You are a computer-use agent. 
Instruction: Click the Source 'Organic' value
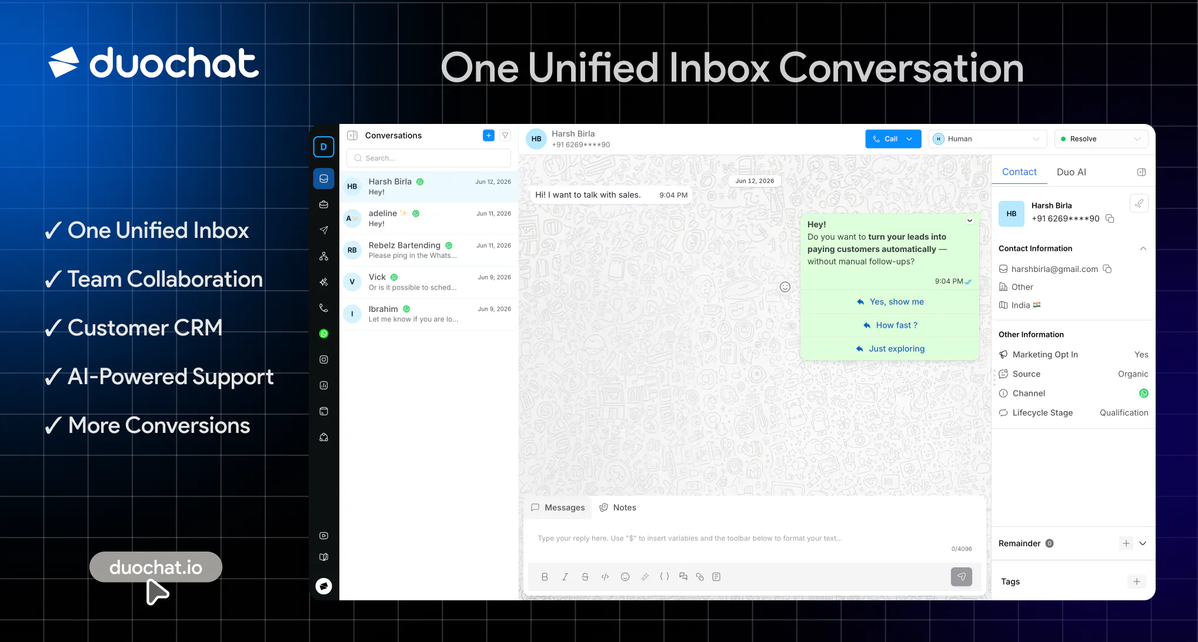(1133, 374)
